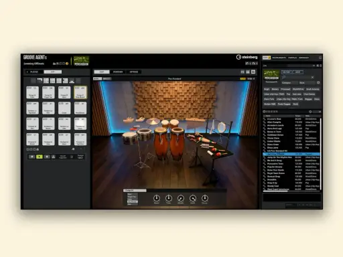343x257 pixels.
Task: Select the sixth pad group grid icon
Action: click(x=66, y=80)
